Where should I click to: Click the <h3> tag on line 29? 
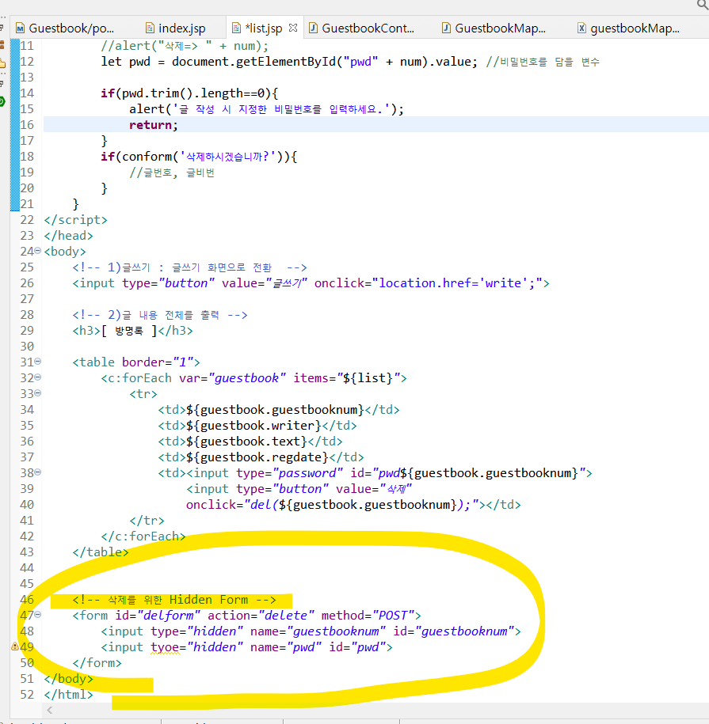(x=86, y=331)
